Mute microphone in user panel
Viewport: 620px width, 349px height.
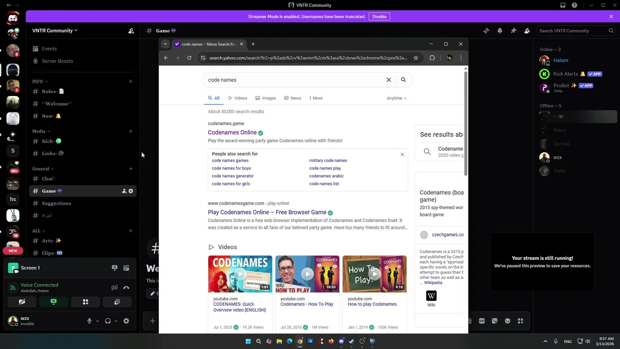tap(89, 321)
